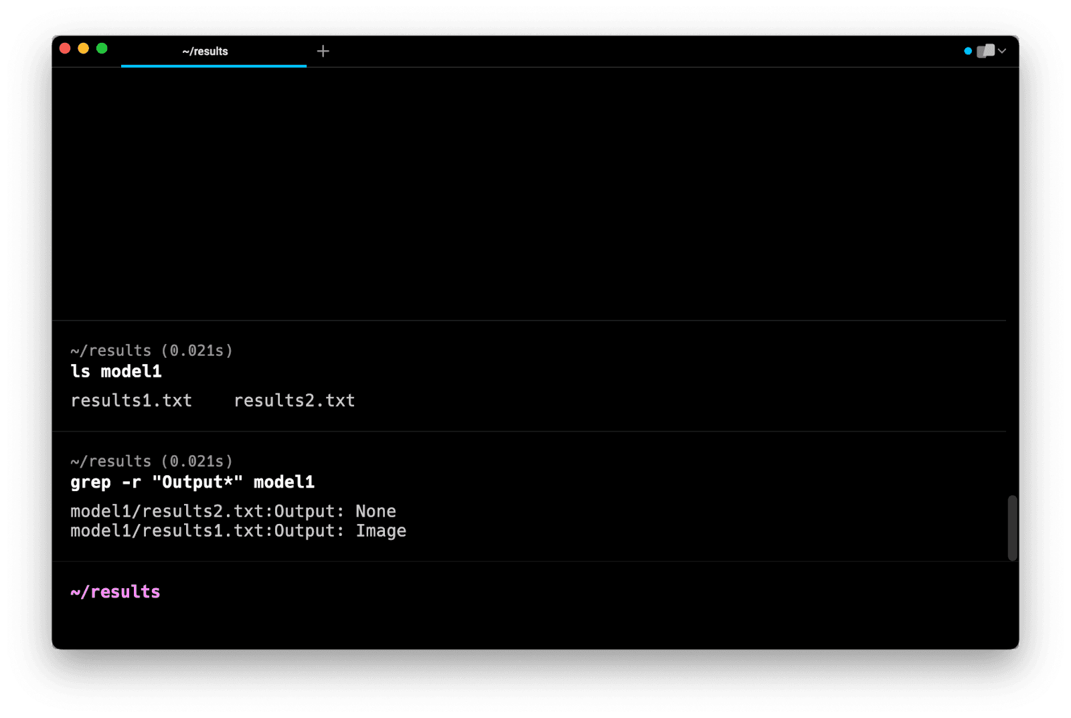Click the timing header above ls command
The height and width of the screenshot is (718, 1071).
151,351
